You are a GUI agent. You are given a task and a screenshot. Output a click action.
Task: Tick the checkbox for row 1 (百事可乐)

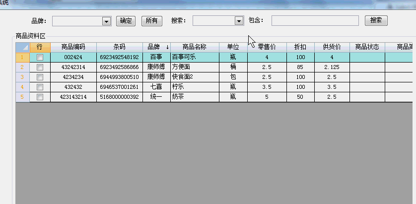click(x=40, y=57)
